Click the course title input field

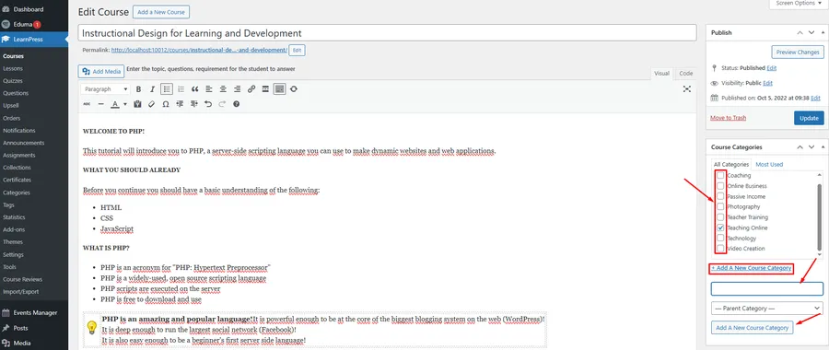coord(387,33)
